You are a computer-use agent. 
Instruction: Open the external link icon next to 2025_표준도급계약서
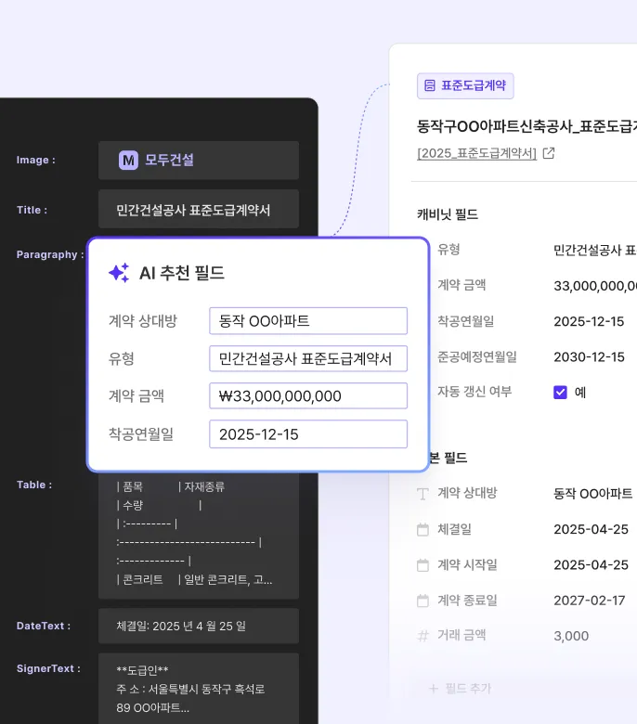pyautogui.click(x=548, y=153)
